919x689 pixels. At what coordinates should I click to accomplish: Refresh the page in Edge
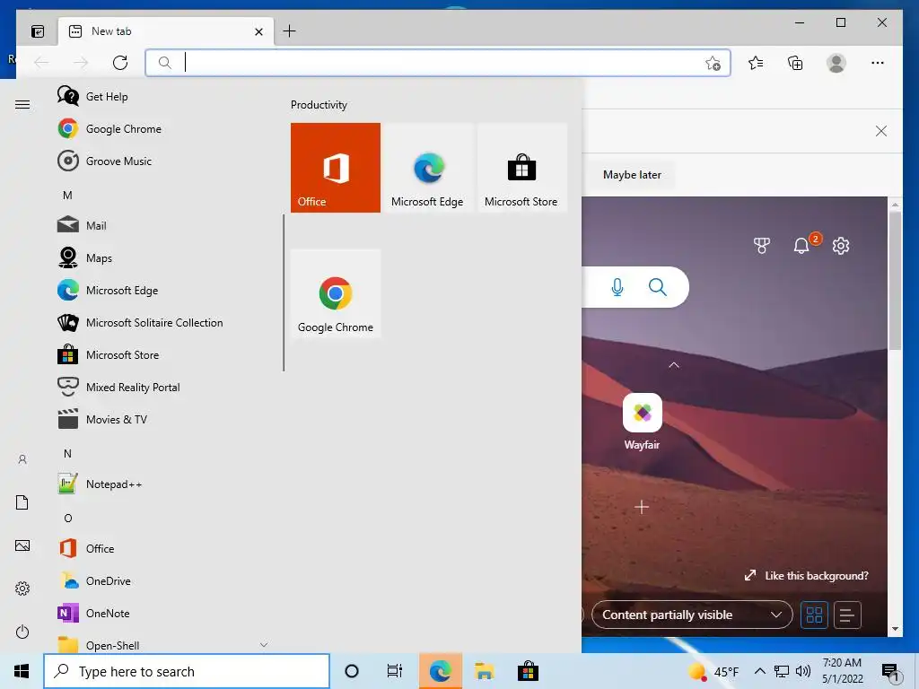pos(120,63)
